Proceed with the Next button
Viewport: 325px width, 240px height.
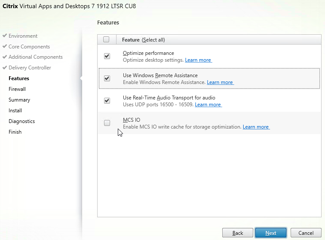[x=271, y=233]
